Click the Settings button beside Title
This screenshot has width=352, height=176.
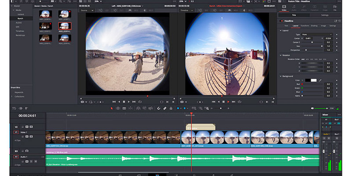[325, 15]
